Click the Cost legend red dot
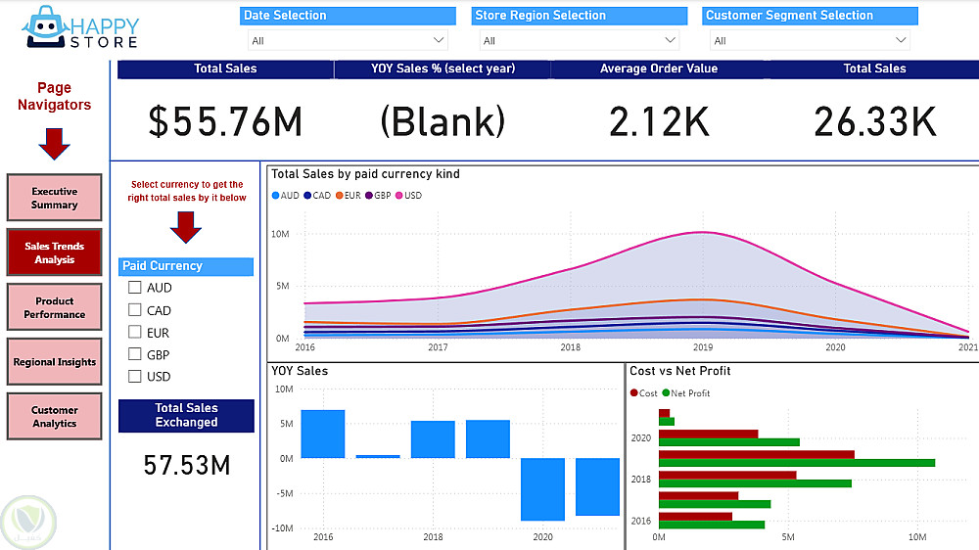Screen dimensions: 979x550 [x=633, y=392]
